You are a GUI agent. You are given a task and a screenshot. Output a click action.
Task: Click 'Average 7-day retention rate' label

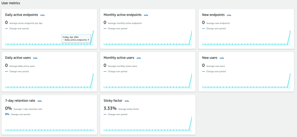tap(28, 109)
